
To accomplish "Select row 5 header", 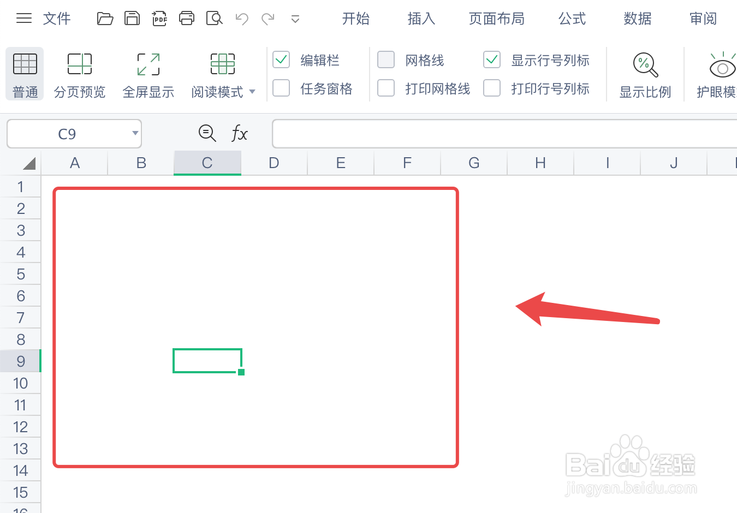I will pos(21,274).
